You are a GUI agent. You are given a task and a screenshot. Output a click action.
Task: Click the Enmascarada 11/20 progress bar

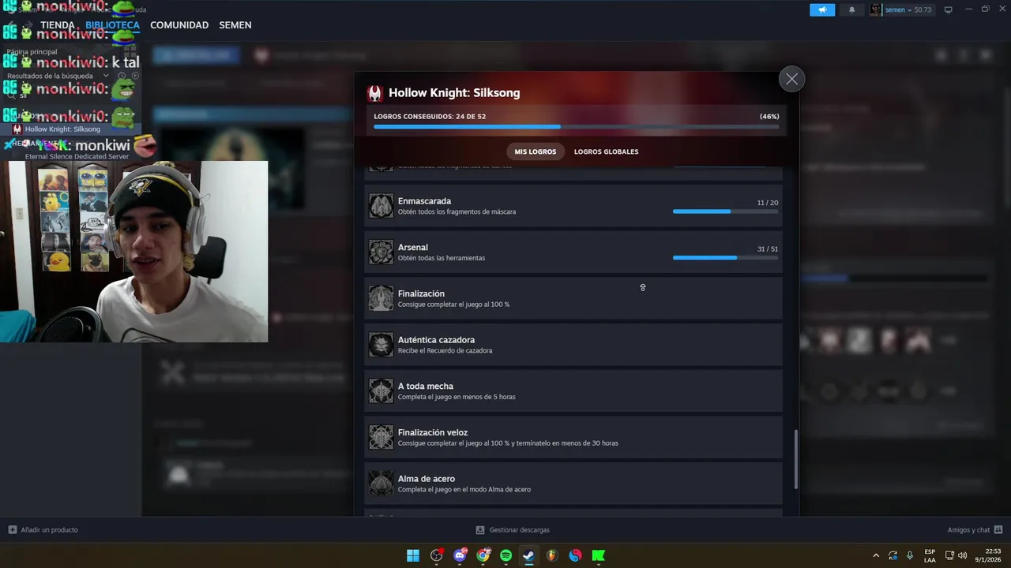[x=725, y=211]
